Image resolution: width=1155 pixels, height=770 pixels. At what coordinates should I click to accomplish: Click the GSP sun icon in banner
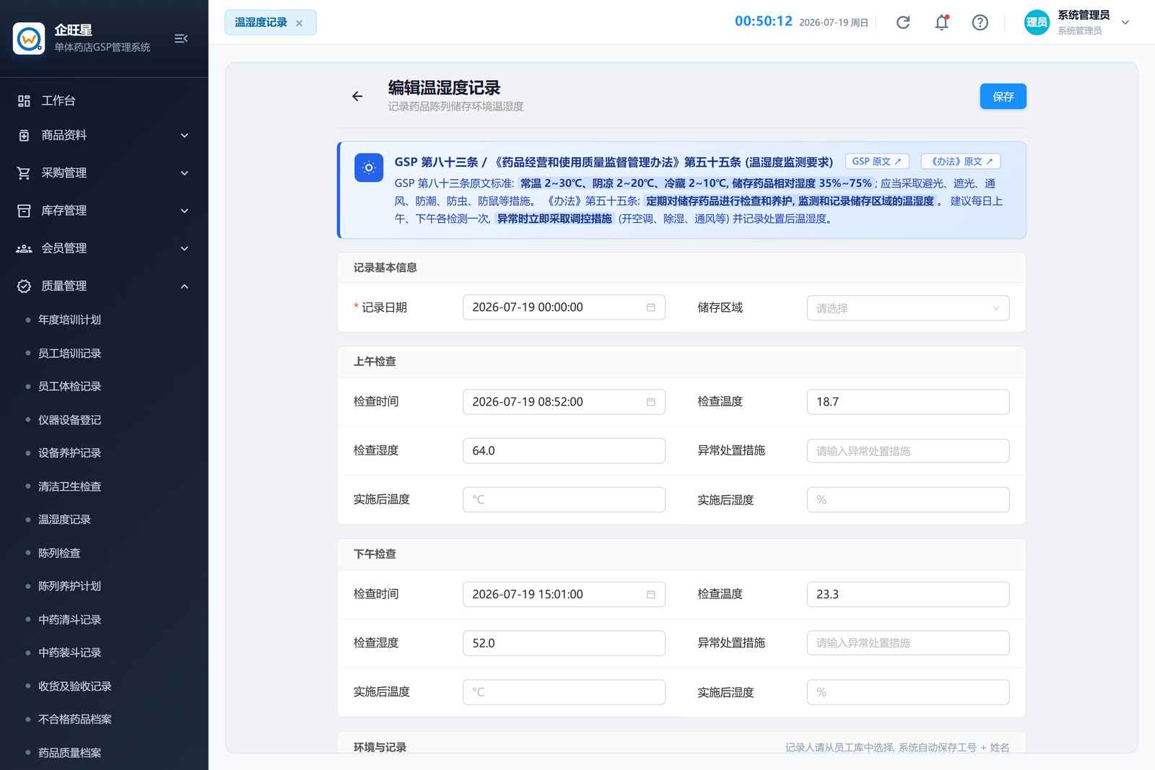369,168
